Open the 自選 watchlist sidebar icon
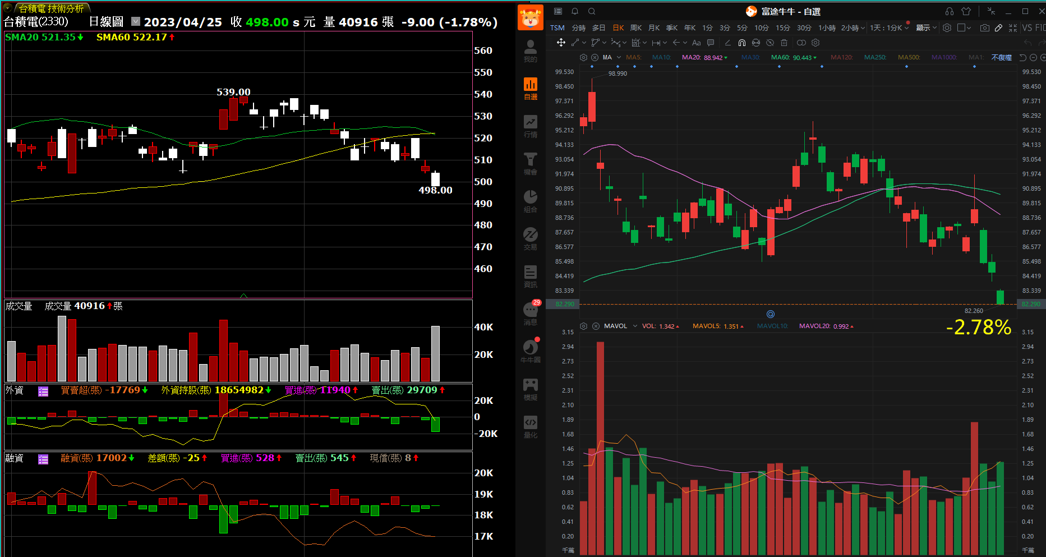1046x557 pixels. 530,89
